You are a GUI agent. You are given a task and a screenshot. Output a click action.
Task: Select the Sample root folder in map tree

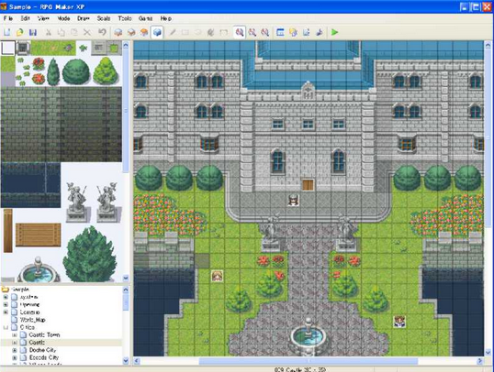coord(20,290)
